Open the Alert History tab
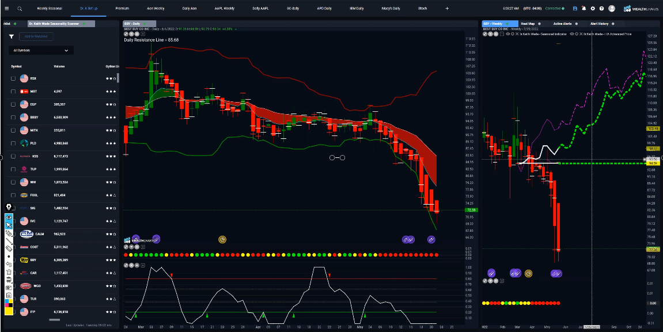 point(599,24)
